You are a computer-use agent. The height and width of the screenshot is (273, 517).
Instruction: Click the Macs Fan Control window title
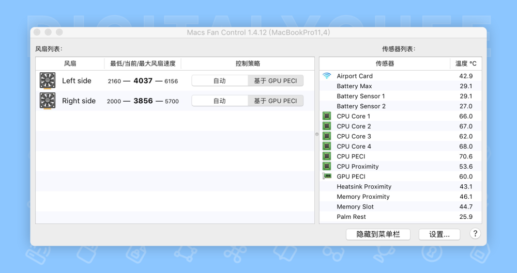pyautogui.click(x=258, y=33)
